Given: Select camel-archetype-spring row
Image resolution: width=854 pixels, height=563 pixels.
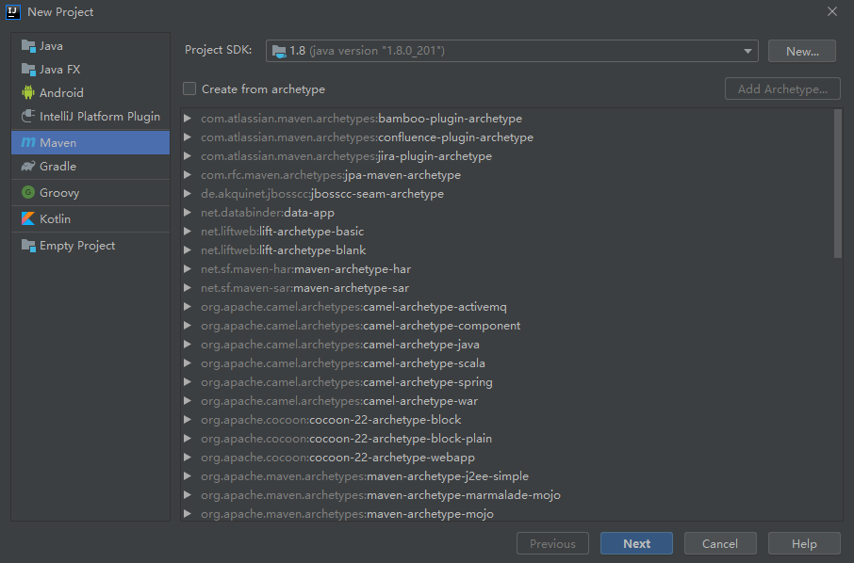Looking at the screenshot, I should 507,382.
